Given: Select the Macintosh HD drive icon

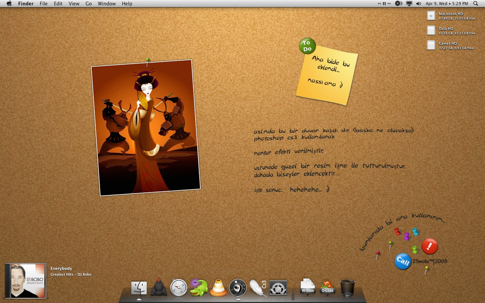Looking at the screenshot, I should (431, 16).
